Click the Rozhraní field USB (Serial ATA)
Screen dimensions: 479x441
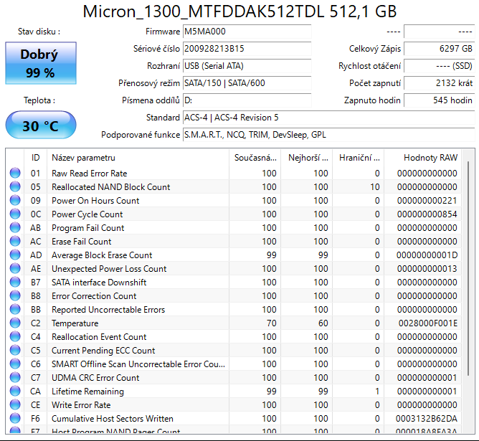[247, 66]
